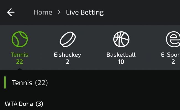
Task: Select the Eishockey puck icon
Action: [x=67, y=39]
